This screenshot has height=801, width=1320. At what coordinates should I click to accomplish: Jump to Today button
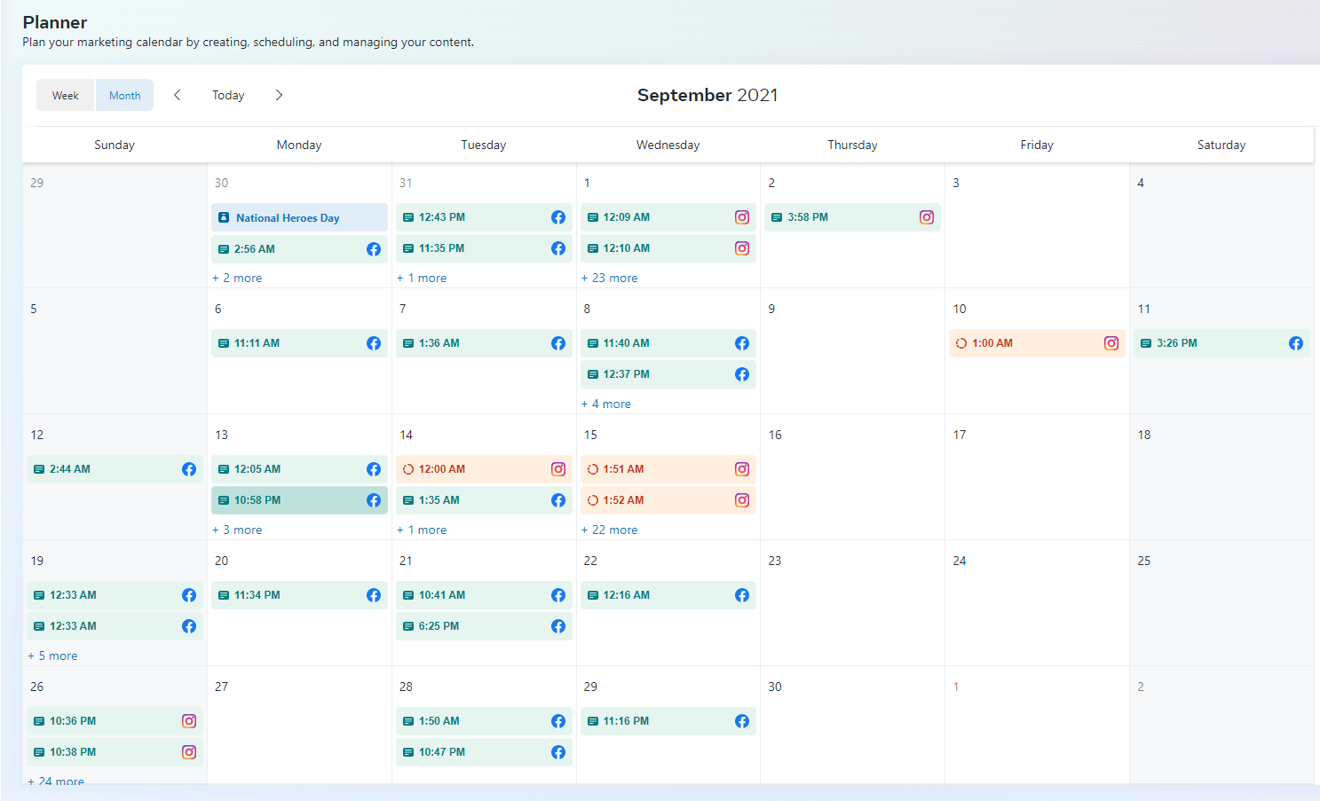[228, 96]
